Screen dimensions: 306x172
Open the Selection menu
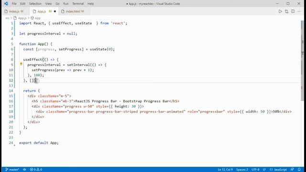[x=35, y=4]
